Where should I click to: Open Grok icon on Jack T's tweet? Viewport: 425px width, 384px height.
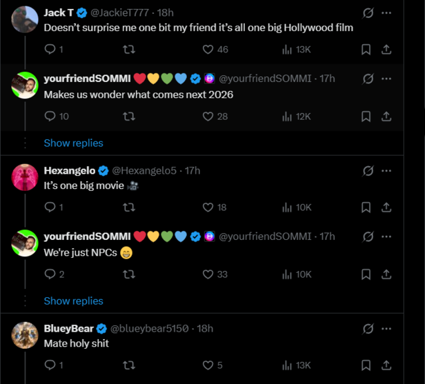click(368, 13)
